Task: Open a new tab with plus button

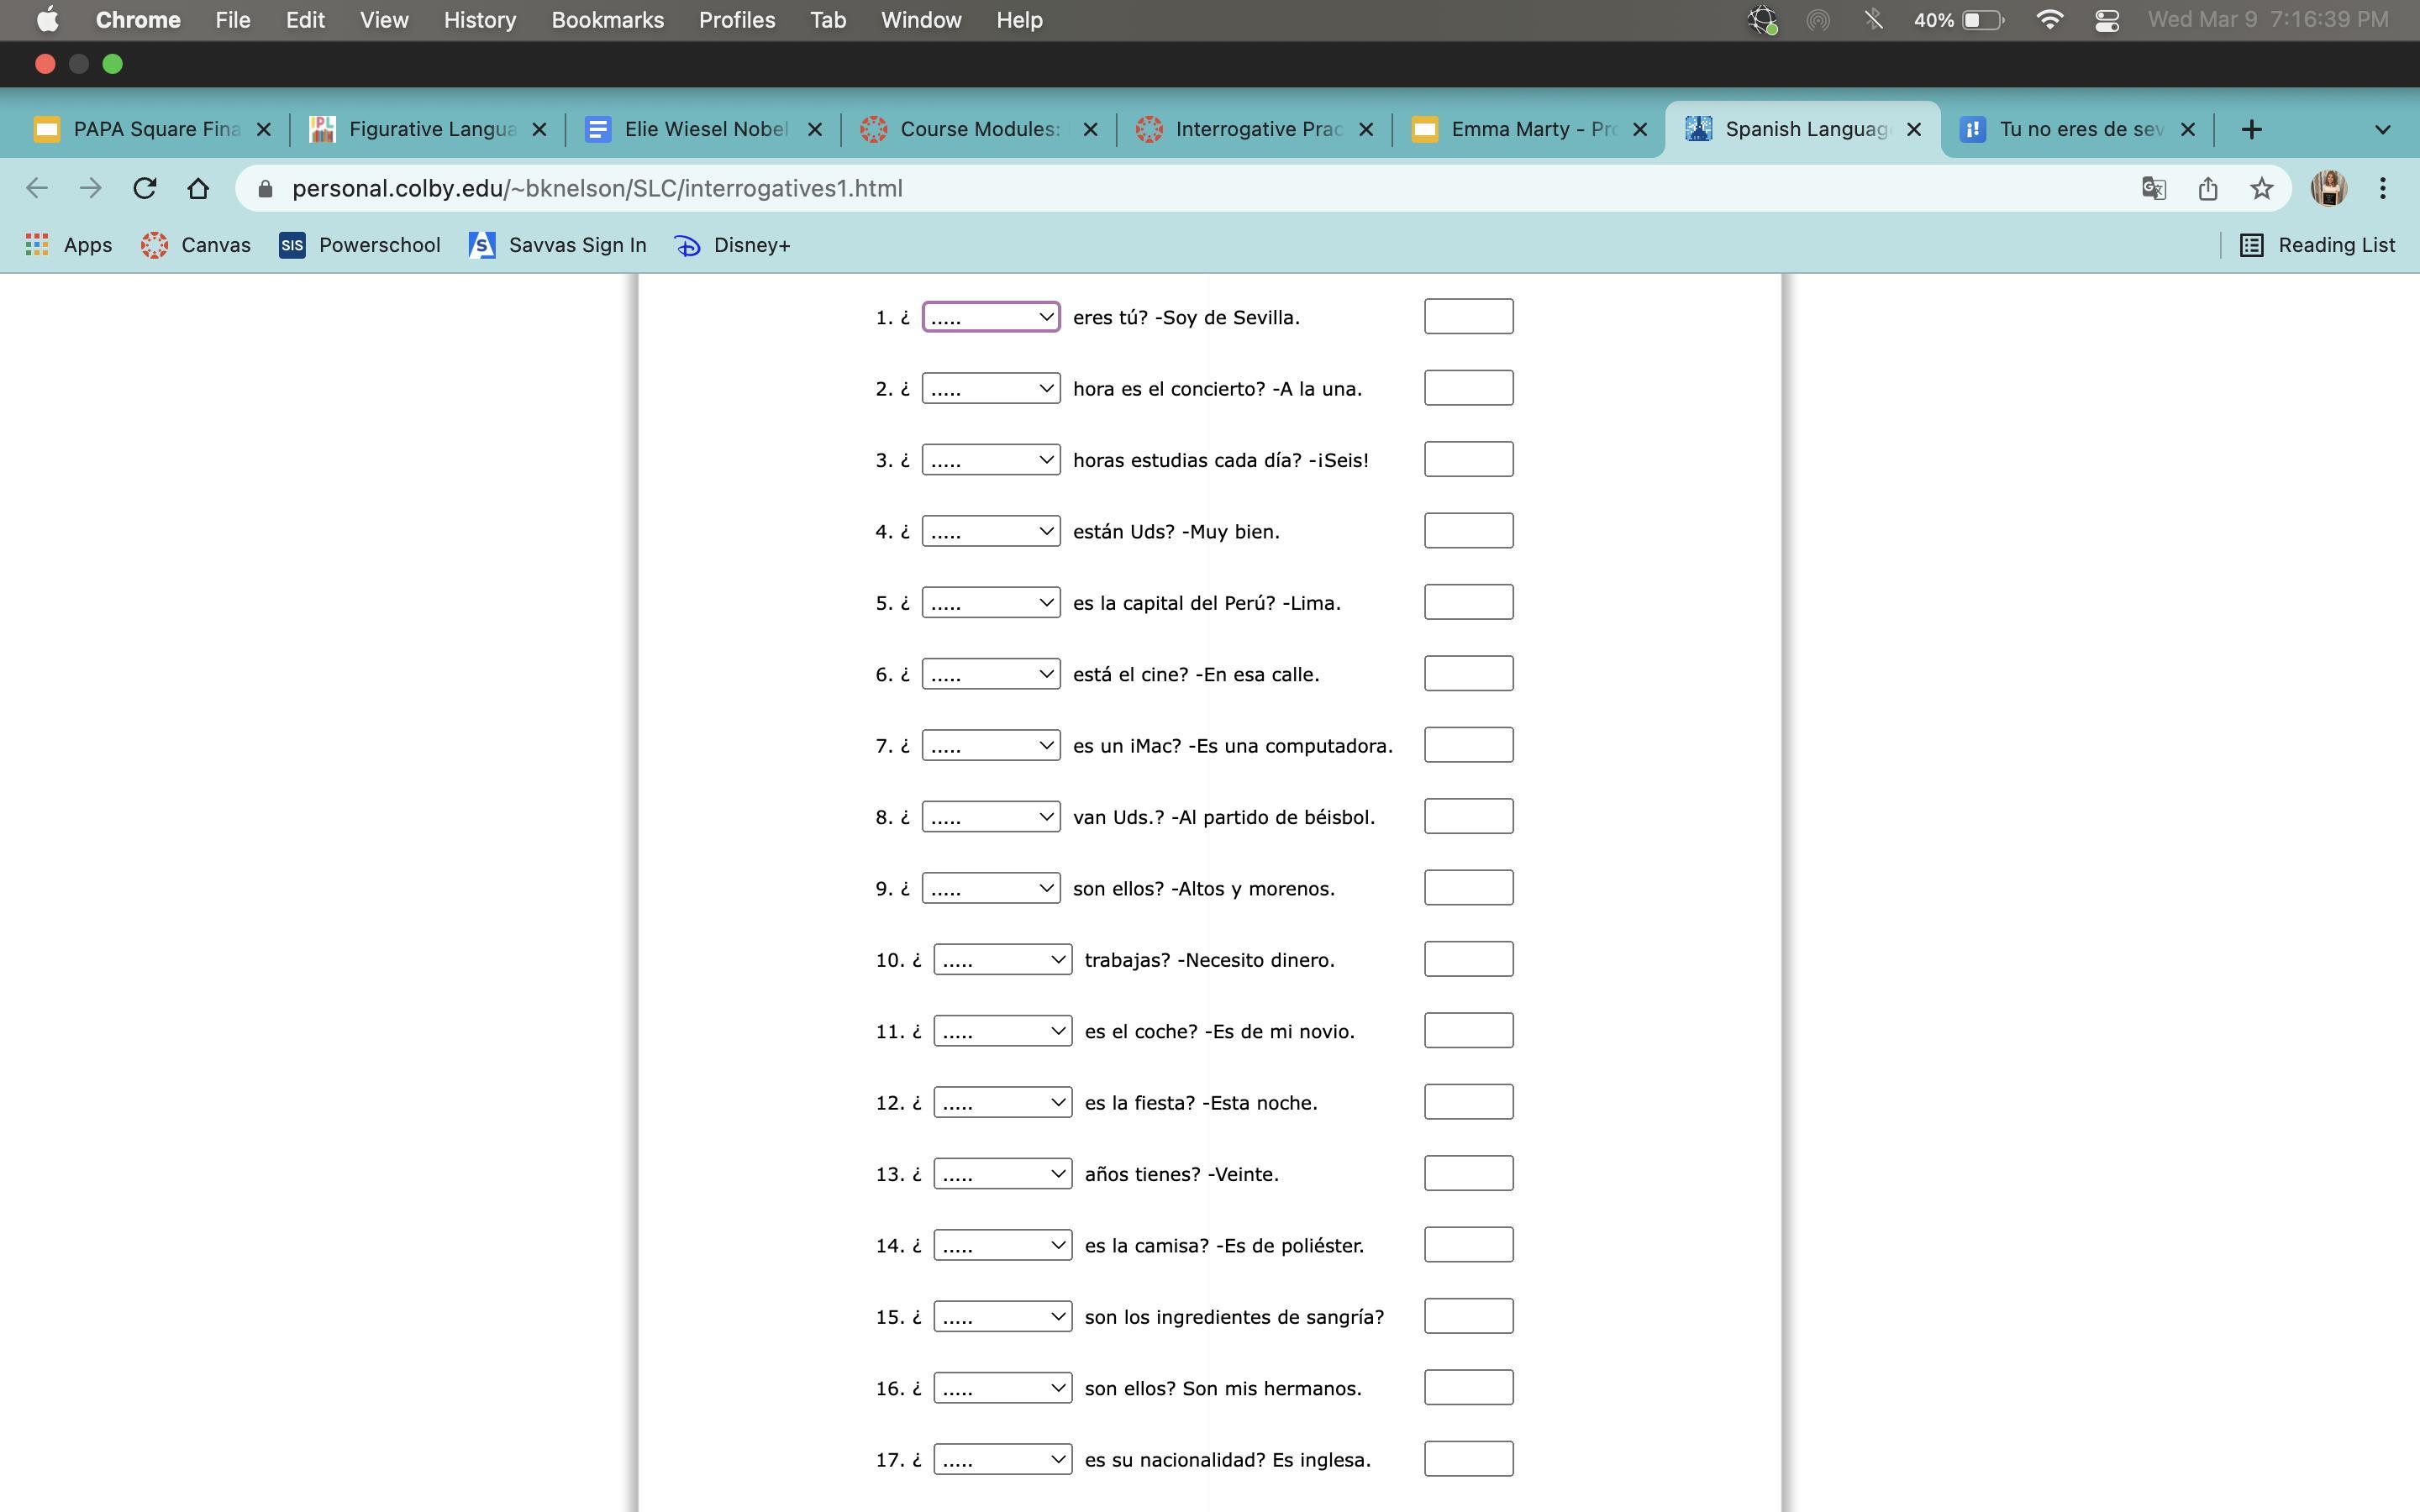Action: [x=2251, y=129]
